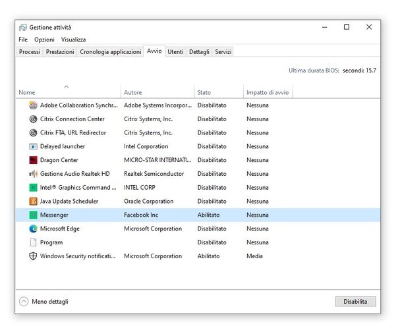This screenshot has height=334, width=402.
Task: Select the Dragon Center entry
Action: (x=59, y=160)
